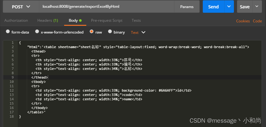The width and height of the screenshot is (266, 127).
Task: Open the Params editor
Action: click(x=187, y=7)
